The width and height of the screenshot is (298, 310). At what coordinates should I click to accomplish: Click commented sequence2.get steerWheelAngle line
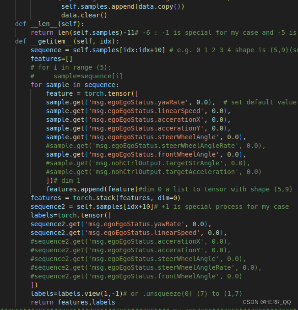138,259
